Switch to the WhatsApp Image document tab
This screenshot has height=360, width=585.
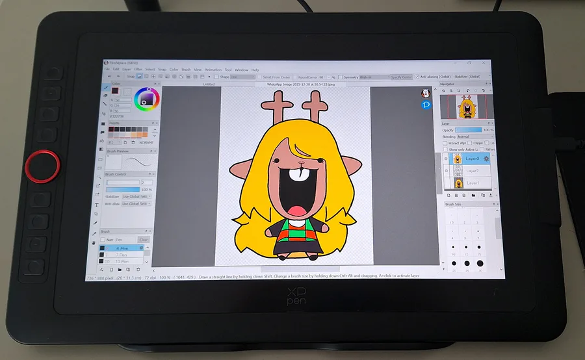coord(301,84)
